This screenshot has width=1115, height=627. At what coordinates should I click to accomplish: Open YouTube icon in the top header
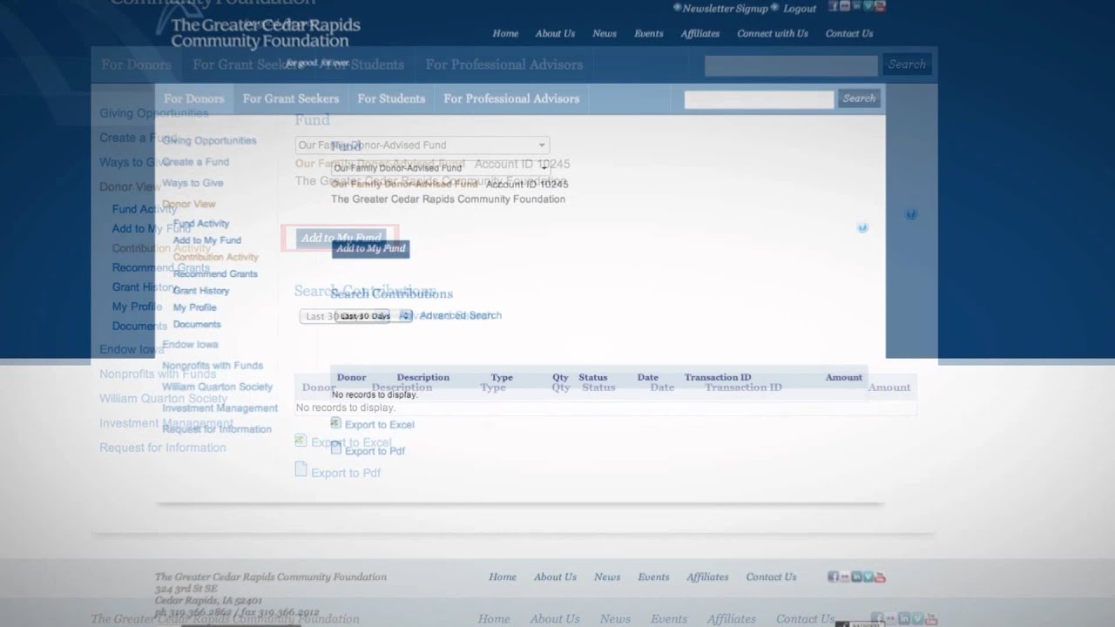click(881, 6)
